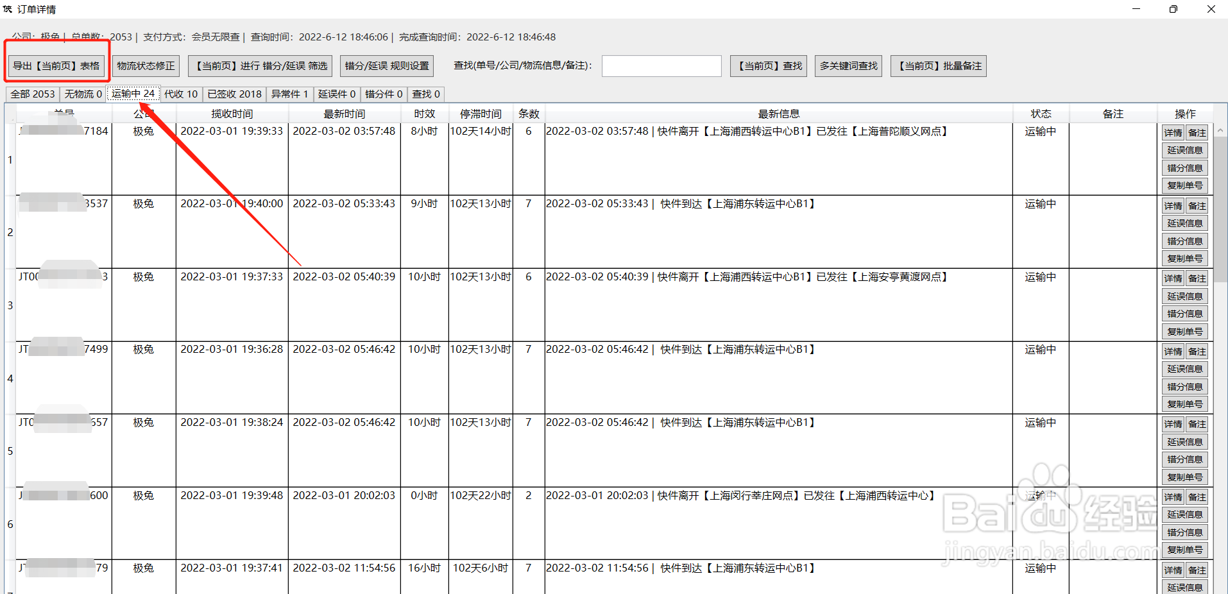Image resolution: width=1228 pixels, height=594 pixels.
Task: Click 复制单号 in row 1
Action: tap(1185, 185)
